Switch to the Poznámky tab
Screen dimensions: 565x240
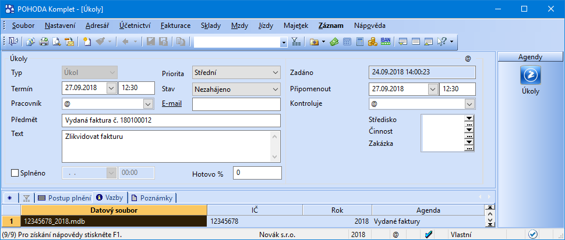click(153, 198)
